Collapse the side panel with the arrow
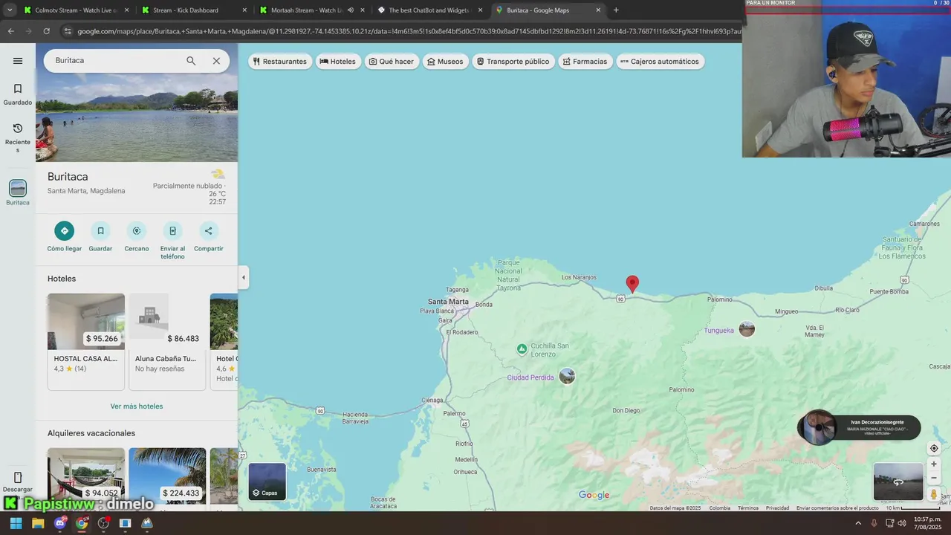951x535 pixels. pyautogui.click(x=243, y=277)
